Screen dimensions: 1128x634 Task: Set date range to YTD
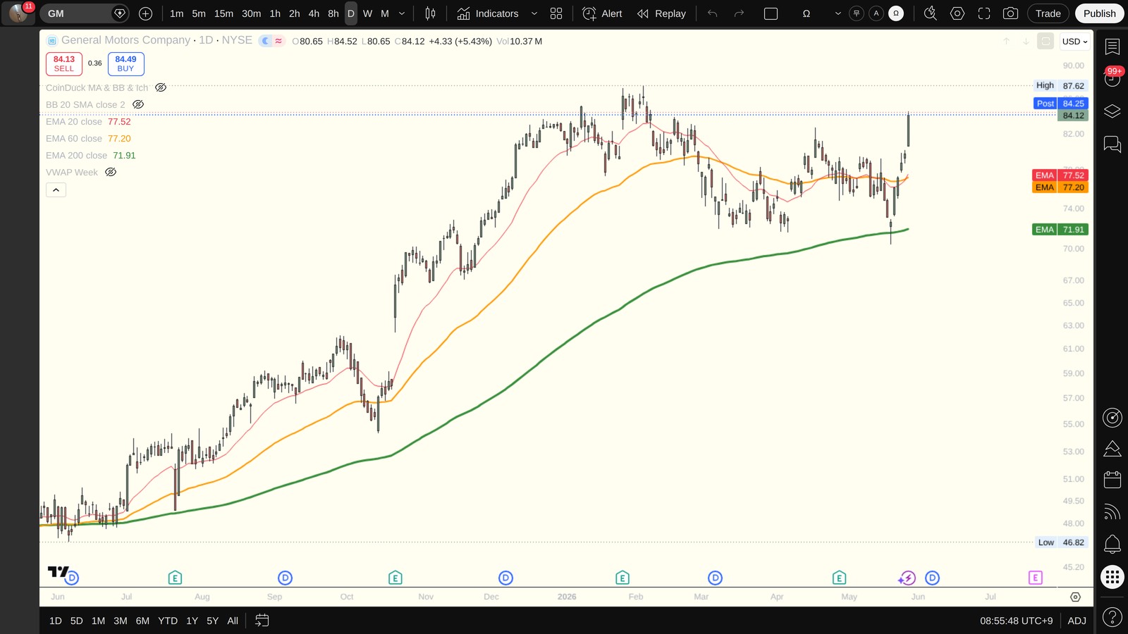[x=168, y=621]
